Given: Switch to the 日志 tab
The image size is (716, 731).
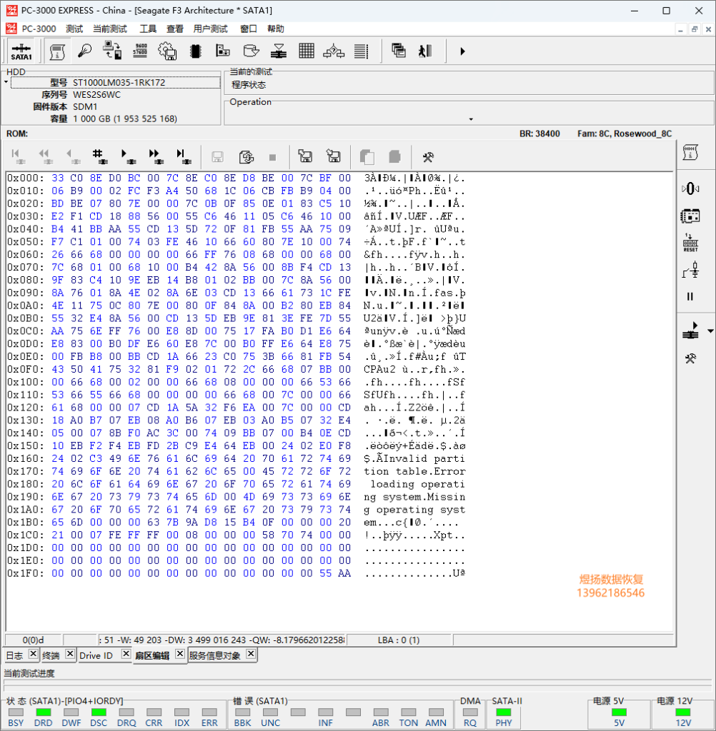Looking at the screenshot, I should click(x=14, y=655).
